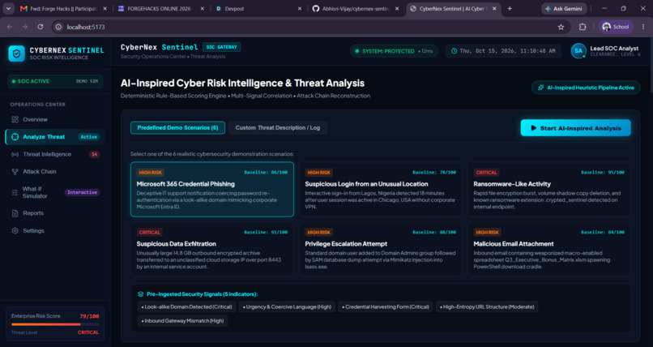Screen dimensions: 653x347
Task: Click the Threat Intelligence radio-signal icon
Action: [15, 154]
